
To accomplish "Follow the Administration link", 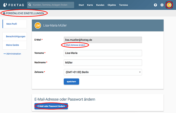I will (x=12, y=54).
